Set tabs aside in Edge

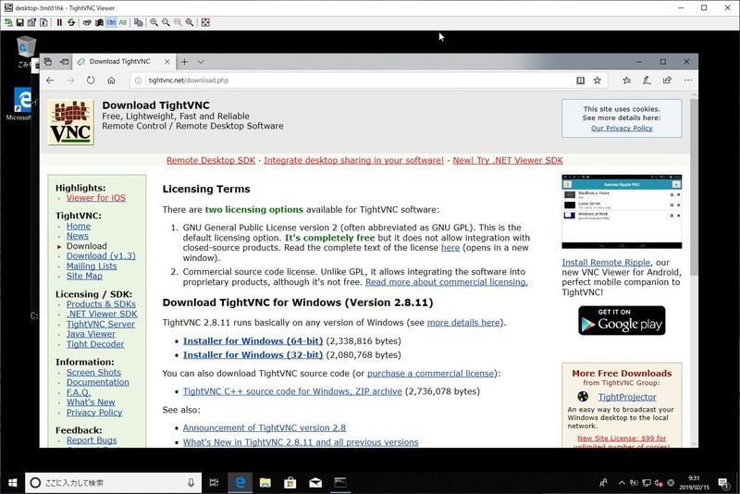[x=65, y=61]
